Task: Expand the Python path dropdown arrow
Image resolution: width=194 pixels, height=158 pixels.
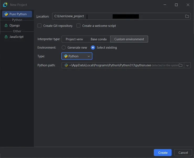Action: [x=187, y=65]
